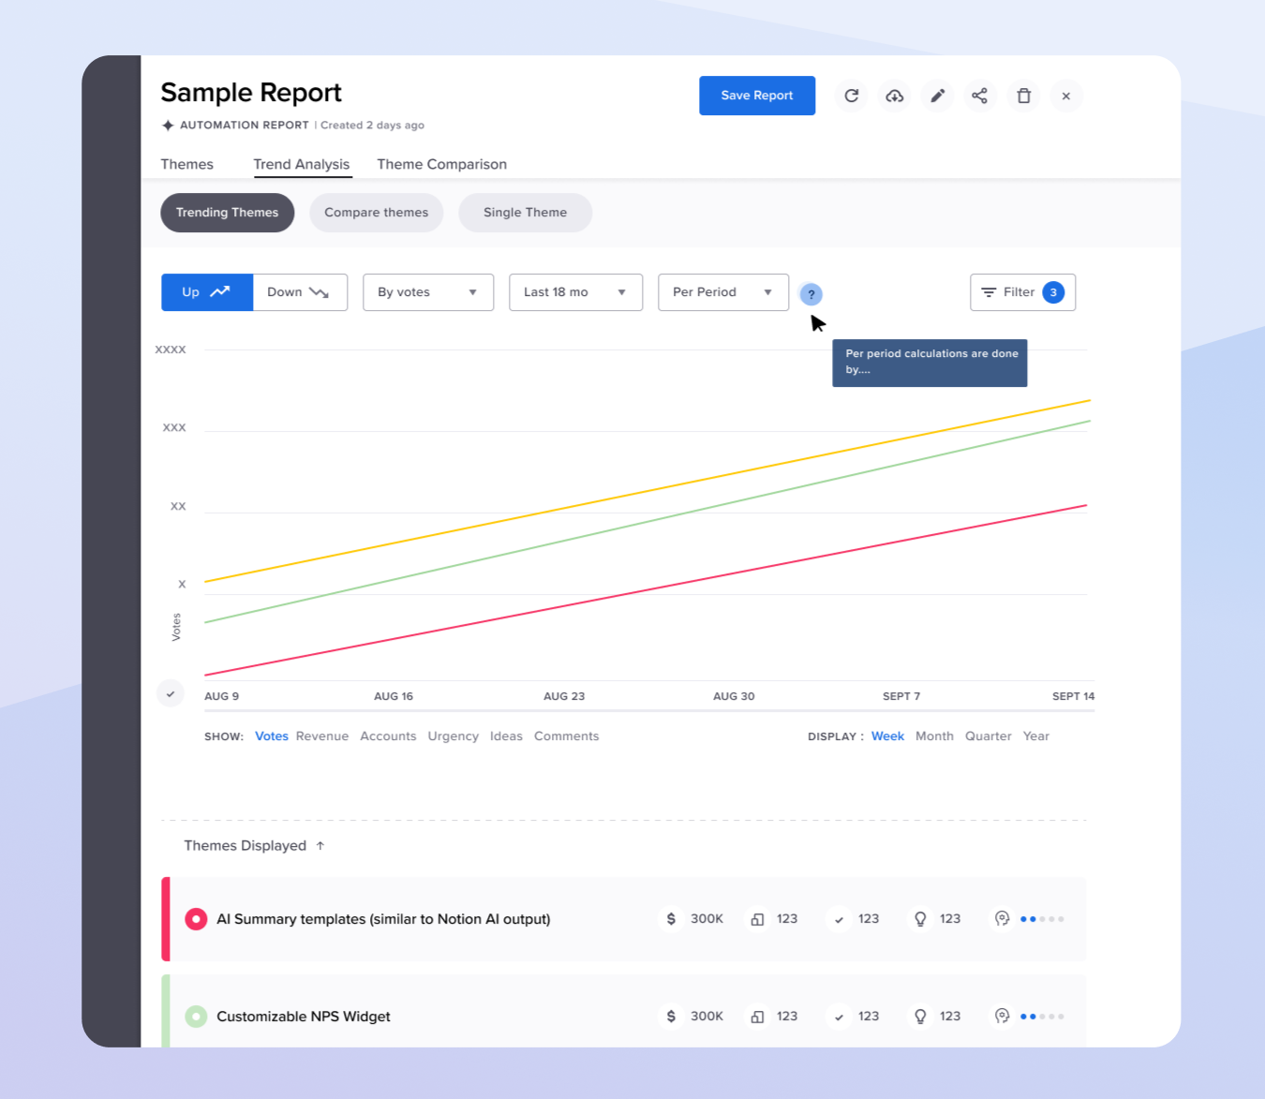Show Revenue on the chart

point(321,736)
